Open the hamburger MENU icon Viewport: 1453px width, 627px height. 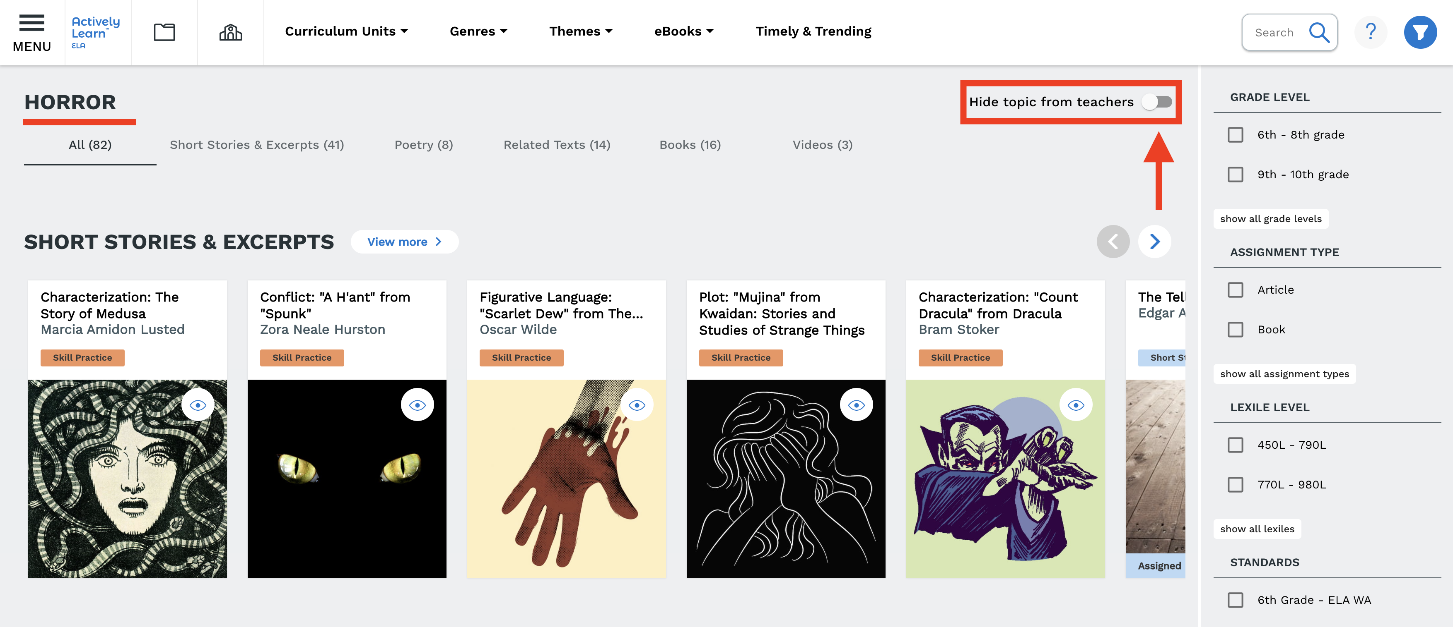(x=31, y=32)
